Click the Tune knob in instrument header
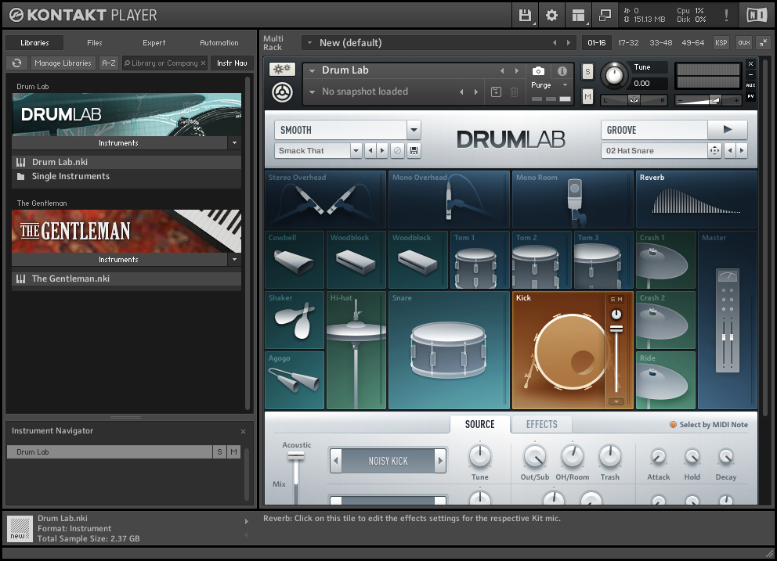 pos(614,75)
